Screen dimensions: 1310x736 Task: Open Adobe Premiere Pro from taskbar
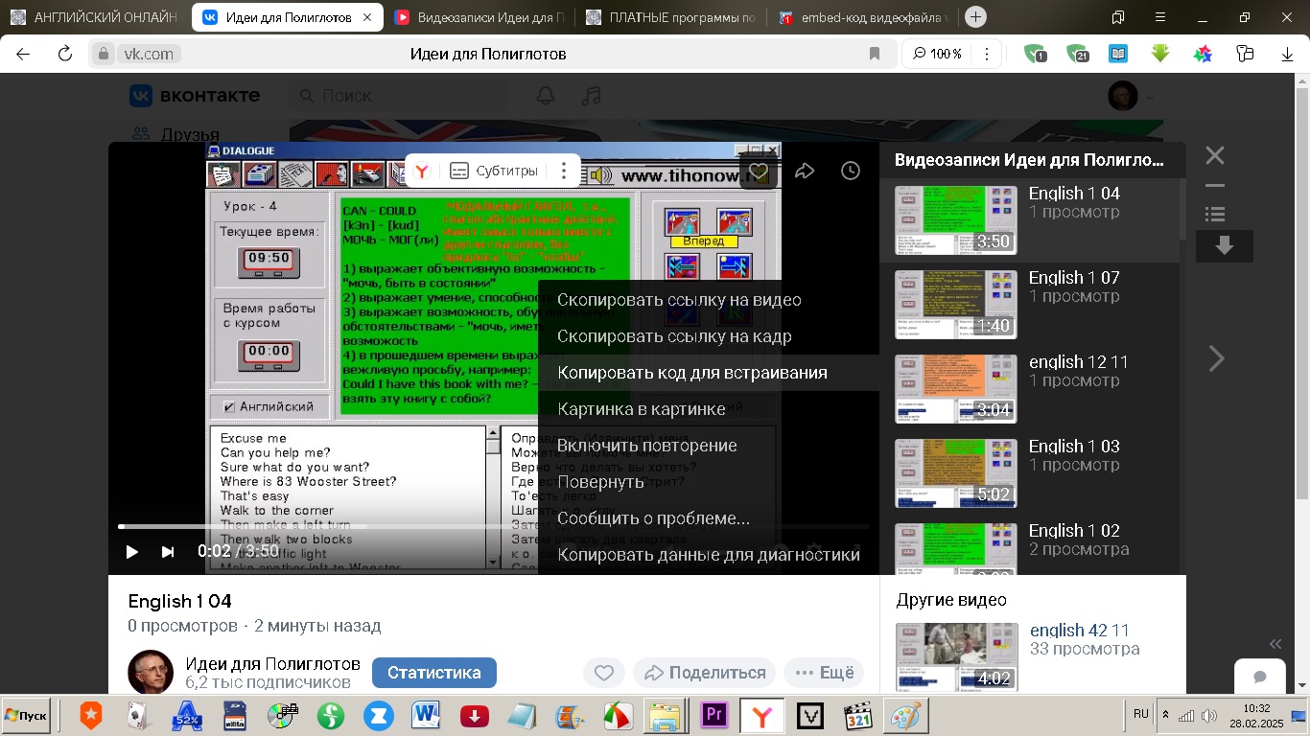[714, 716]
